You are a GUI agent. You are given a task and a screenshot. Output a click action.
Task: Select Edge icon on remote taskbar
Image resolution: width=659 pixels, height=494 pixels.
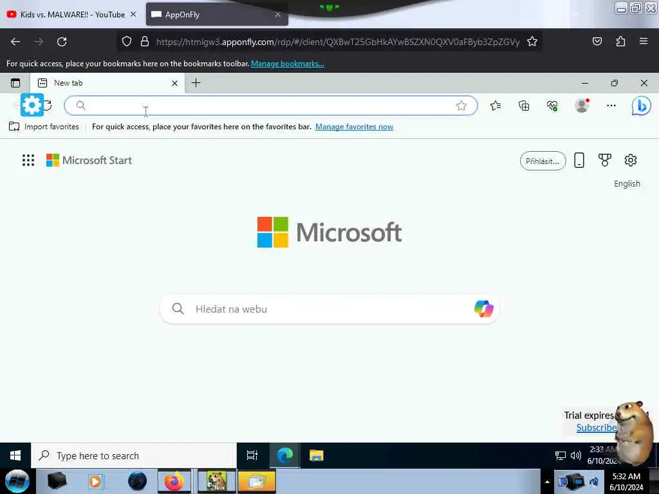click(285, 455)
